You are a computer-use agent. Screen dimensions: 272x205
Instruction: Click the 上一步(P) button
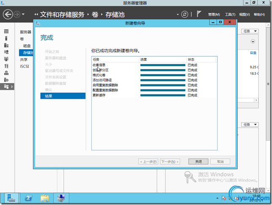(x=148, y=161)
